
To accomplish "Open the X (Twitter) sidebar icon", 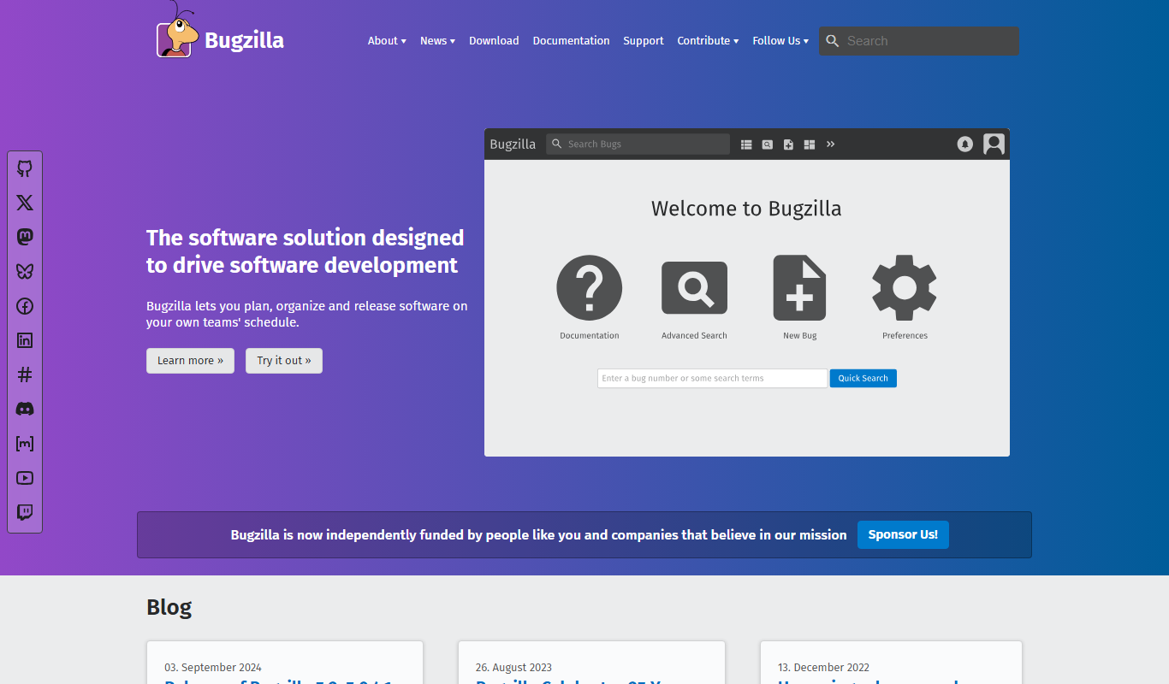I will click(x=25, y=203).
